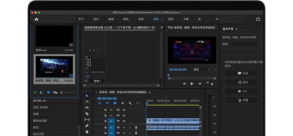The width and height of the screenshot is (293, 136).
Task: Click the add marker icon in timeline
Action: (x=123, y=103)
